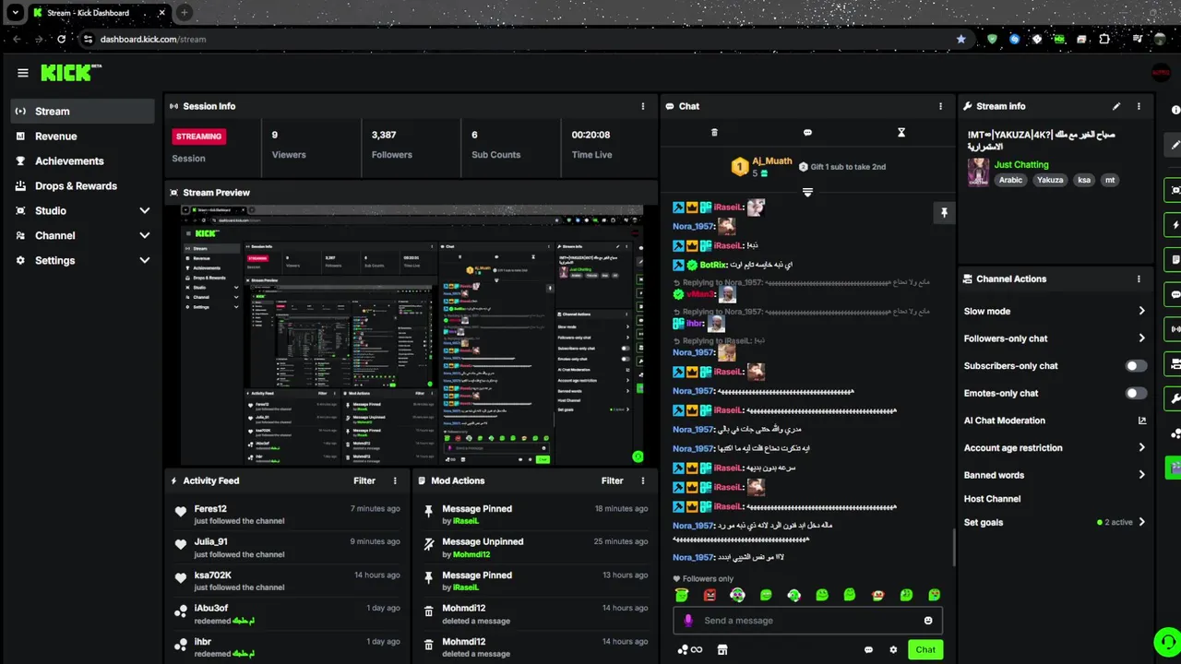Open chat settings gear icon

[893, 649]
